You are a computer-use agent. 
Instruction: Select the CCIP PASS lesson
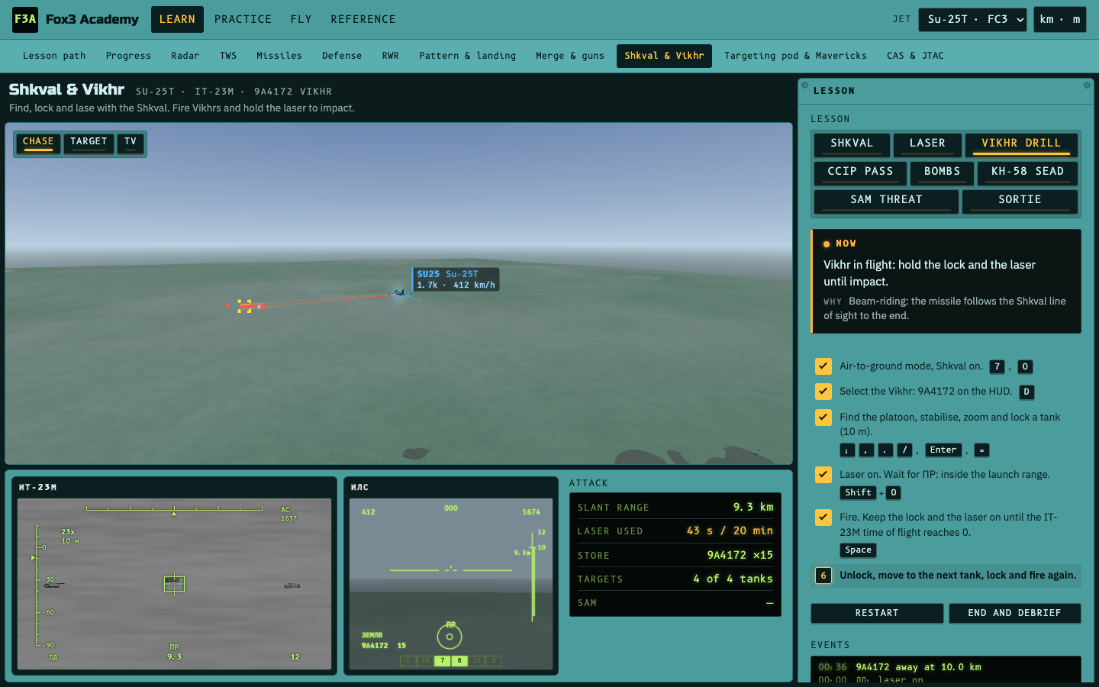(x=860, y=173)
